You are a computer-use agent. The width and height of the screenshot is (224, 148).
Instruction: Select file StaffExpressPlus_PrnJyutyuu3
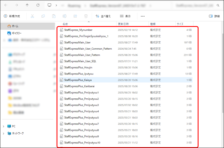pyautogui.click(x=81, y=105)
